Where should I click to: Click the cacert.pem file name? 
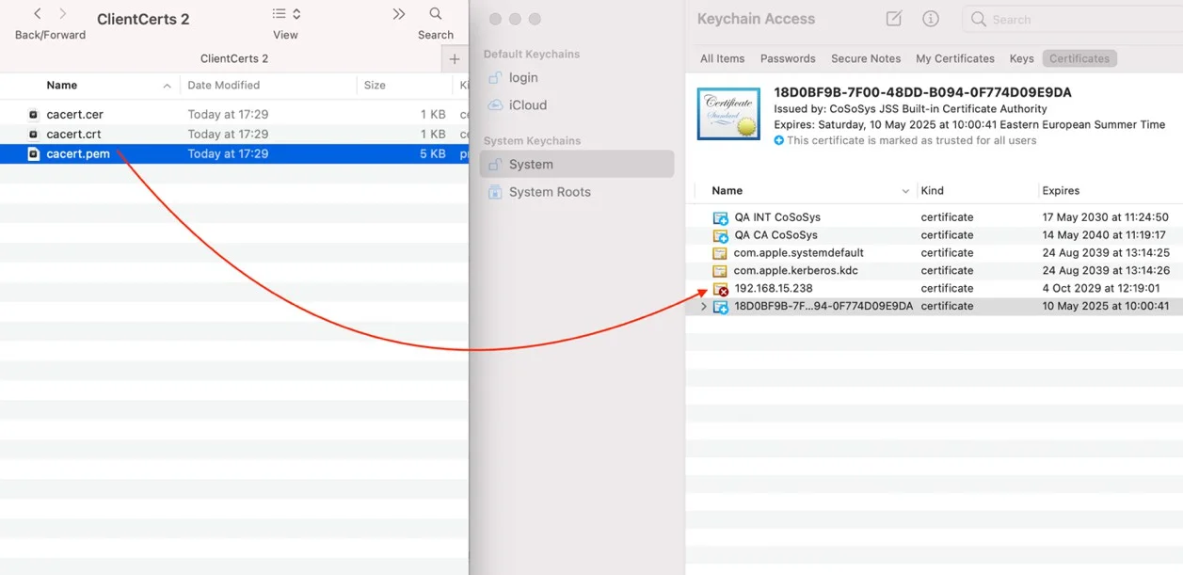point(78,153)
